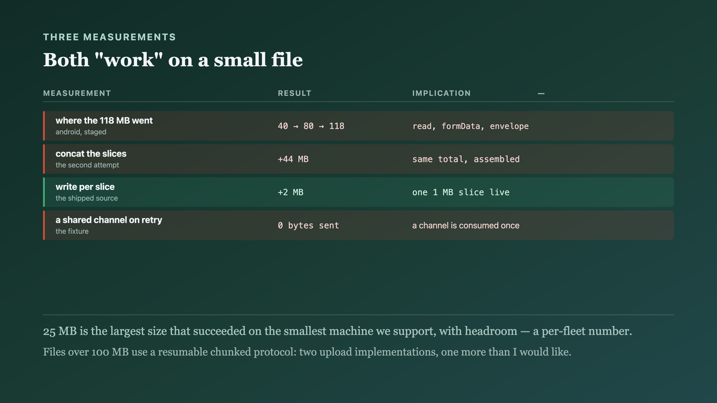Image resolution: width=717 pixels, height=403 pixels.
Task: Select the 'write per slice' row title
Action: [85, 187]
